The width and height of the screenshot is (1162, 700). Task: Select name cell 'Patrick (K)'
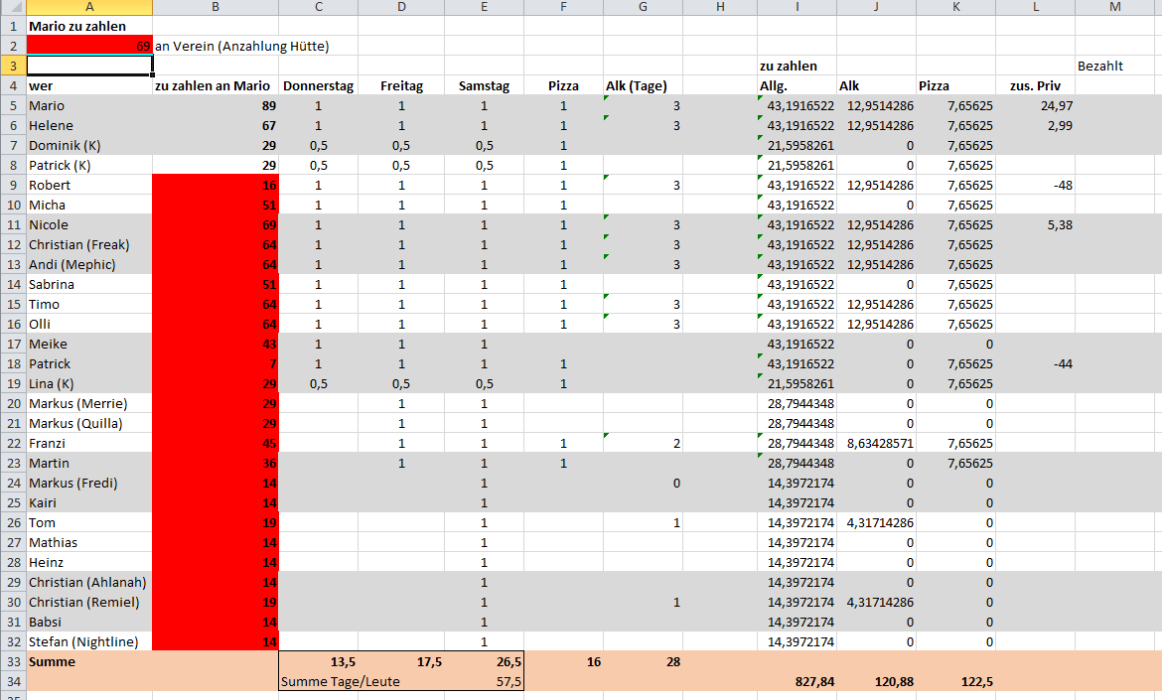89,165
